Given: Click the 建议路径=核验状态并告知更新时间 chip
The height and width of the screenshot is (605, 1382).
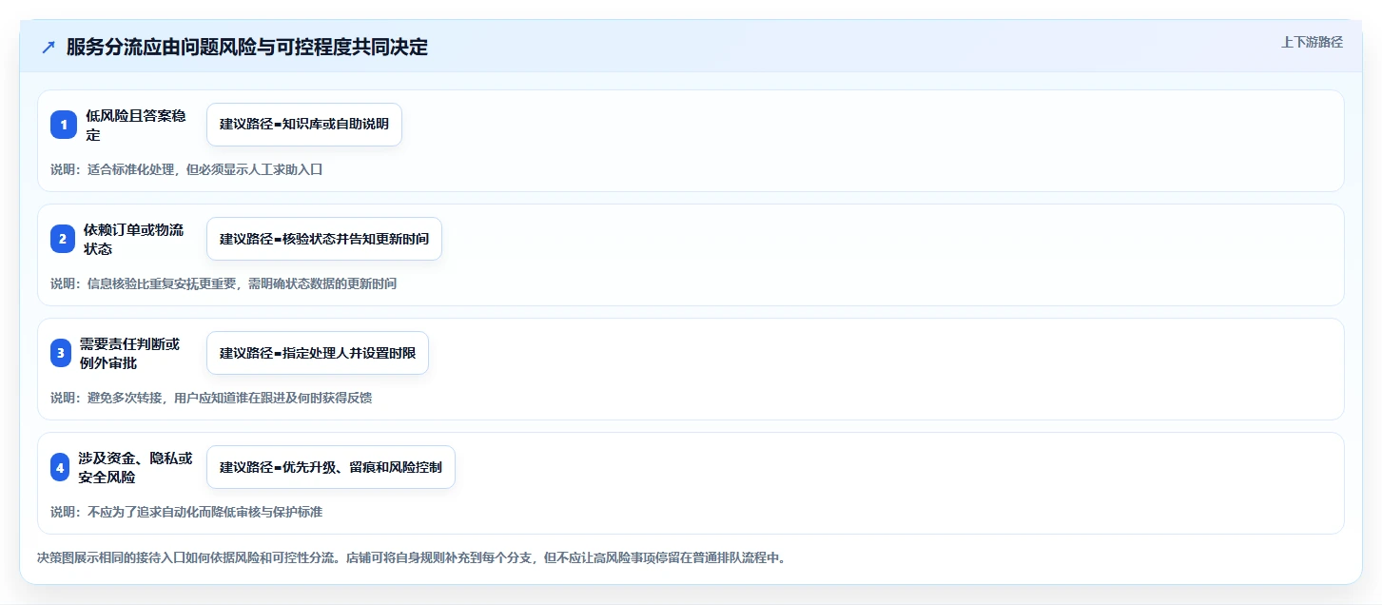Looking at the screenshot, I should click(324, 239).
